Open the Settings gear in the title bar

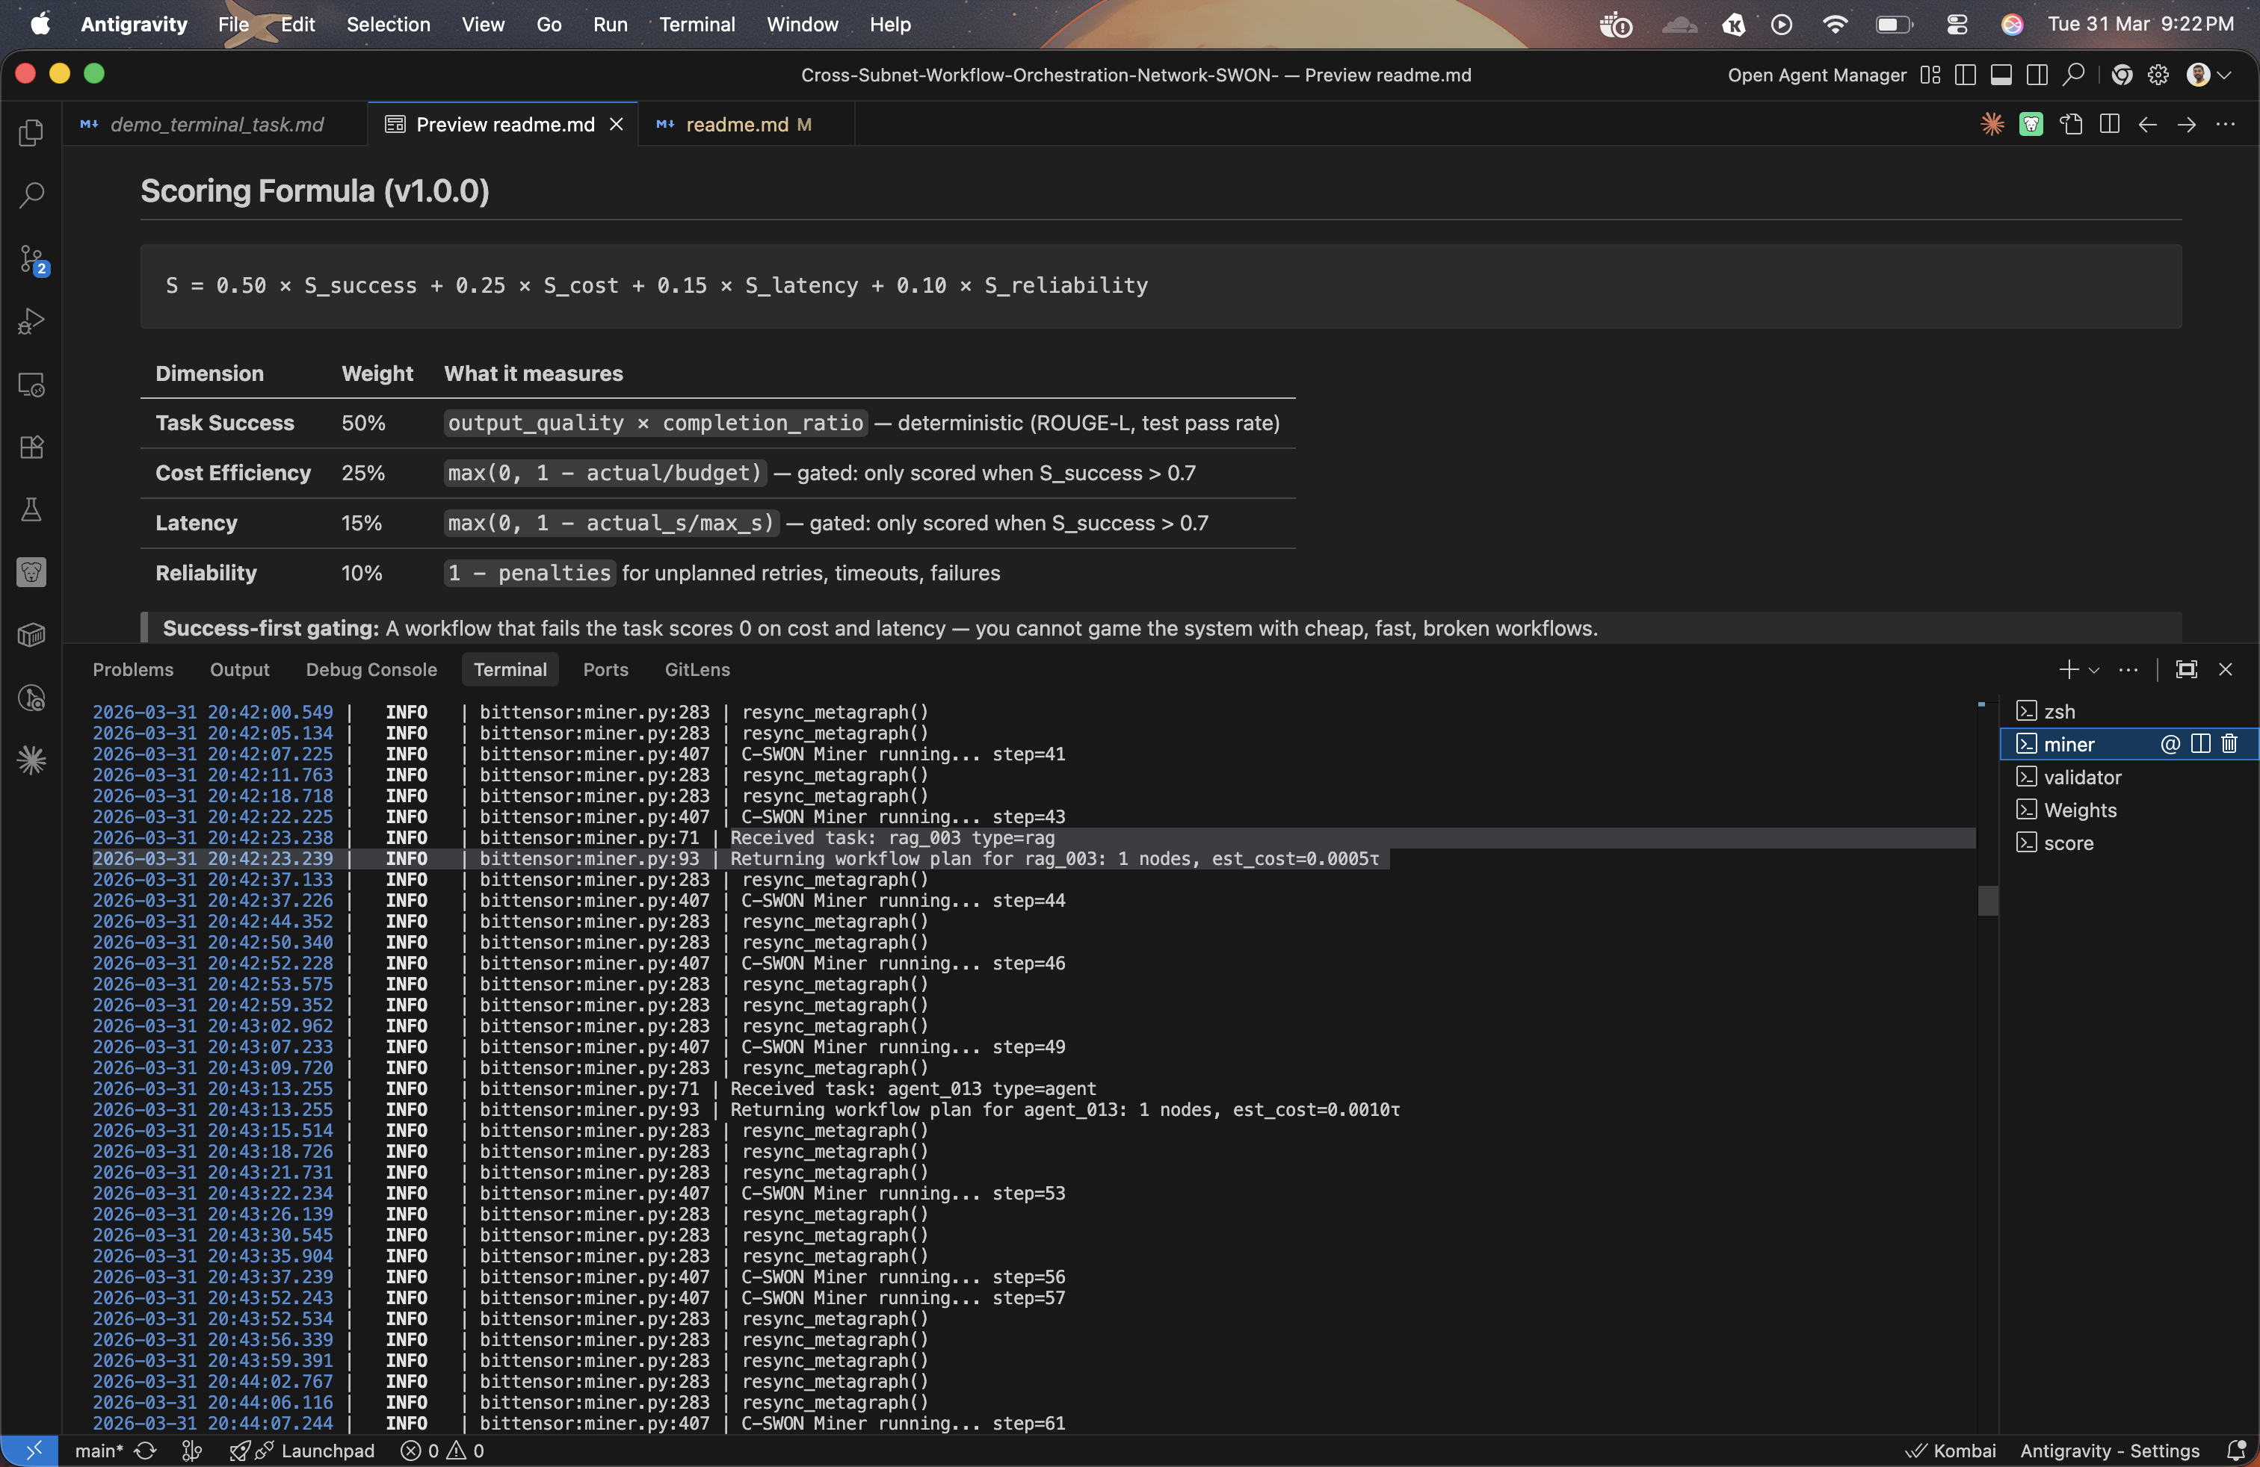(2158, 75)
